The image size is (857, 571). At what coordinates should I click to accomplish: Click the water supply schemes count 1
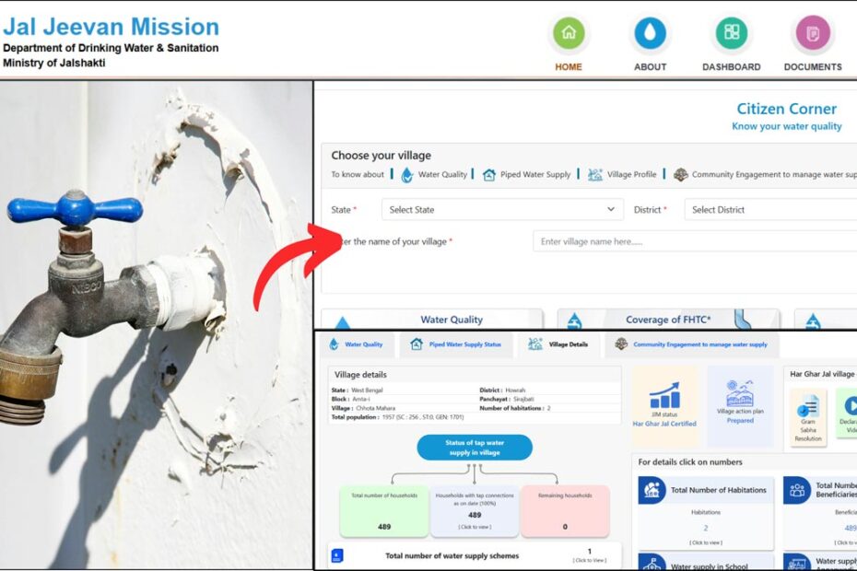[589, 552]
